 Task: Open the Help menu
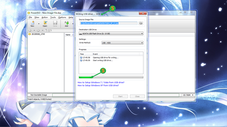(71, 17)
